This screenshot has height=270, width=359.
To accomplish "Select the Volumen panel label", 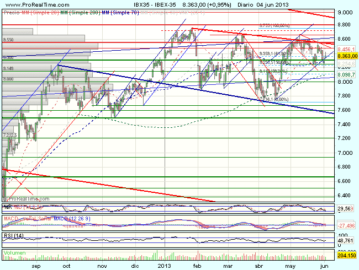I will pos(15,252).
